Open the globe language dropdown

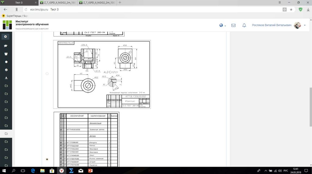(x=222, y=25)
